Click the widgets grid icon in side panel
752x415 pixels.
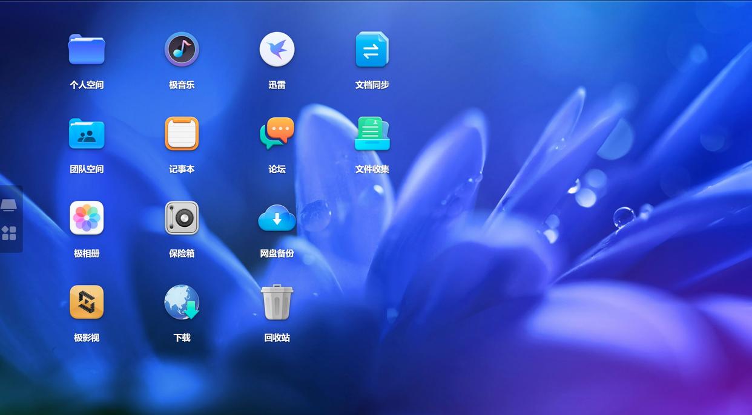(x=9, y=234)
